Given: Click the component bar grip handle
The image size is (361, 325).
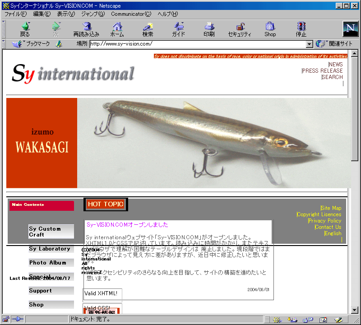Looking at the screenshot, I should tap(267, 320).
